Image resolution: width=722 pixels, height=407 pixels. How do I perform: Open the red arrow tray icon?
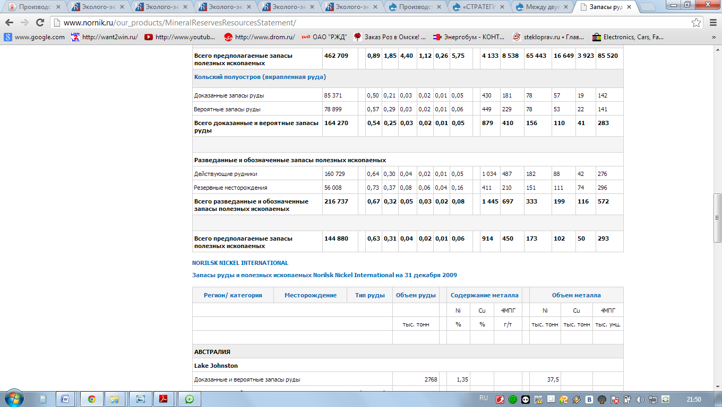pos(500,399)
